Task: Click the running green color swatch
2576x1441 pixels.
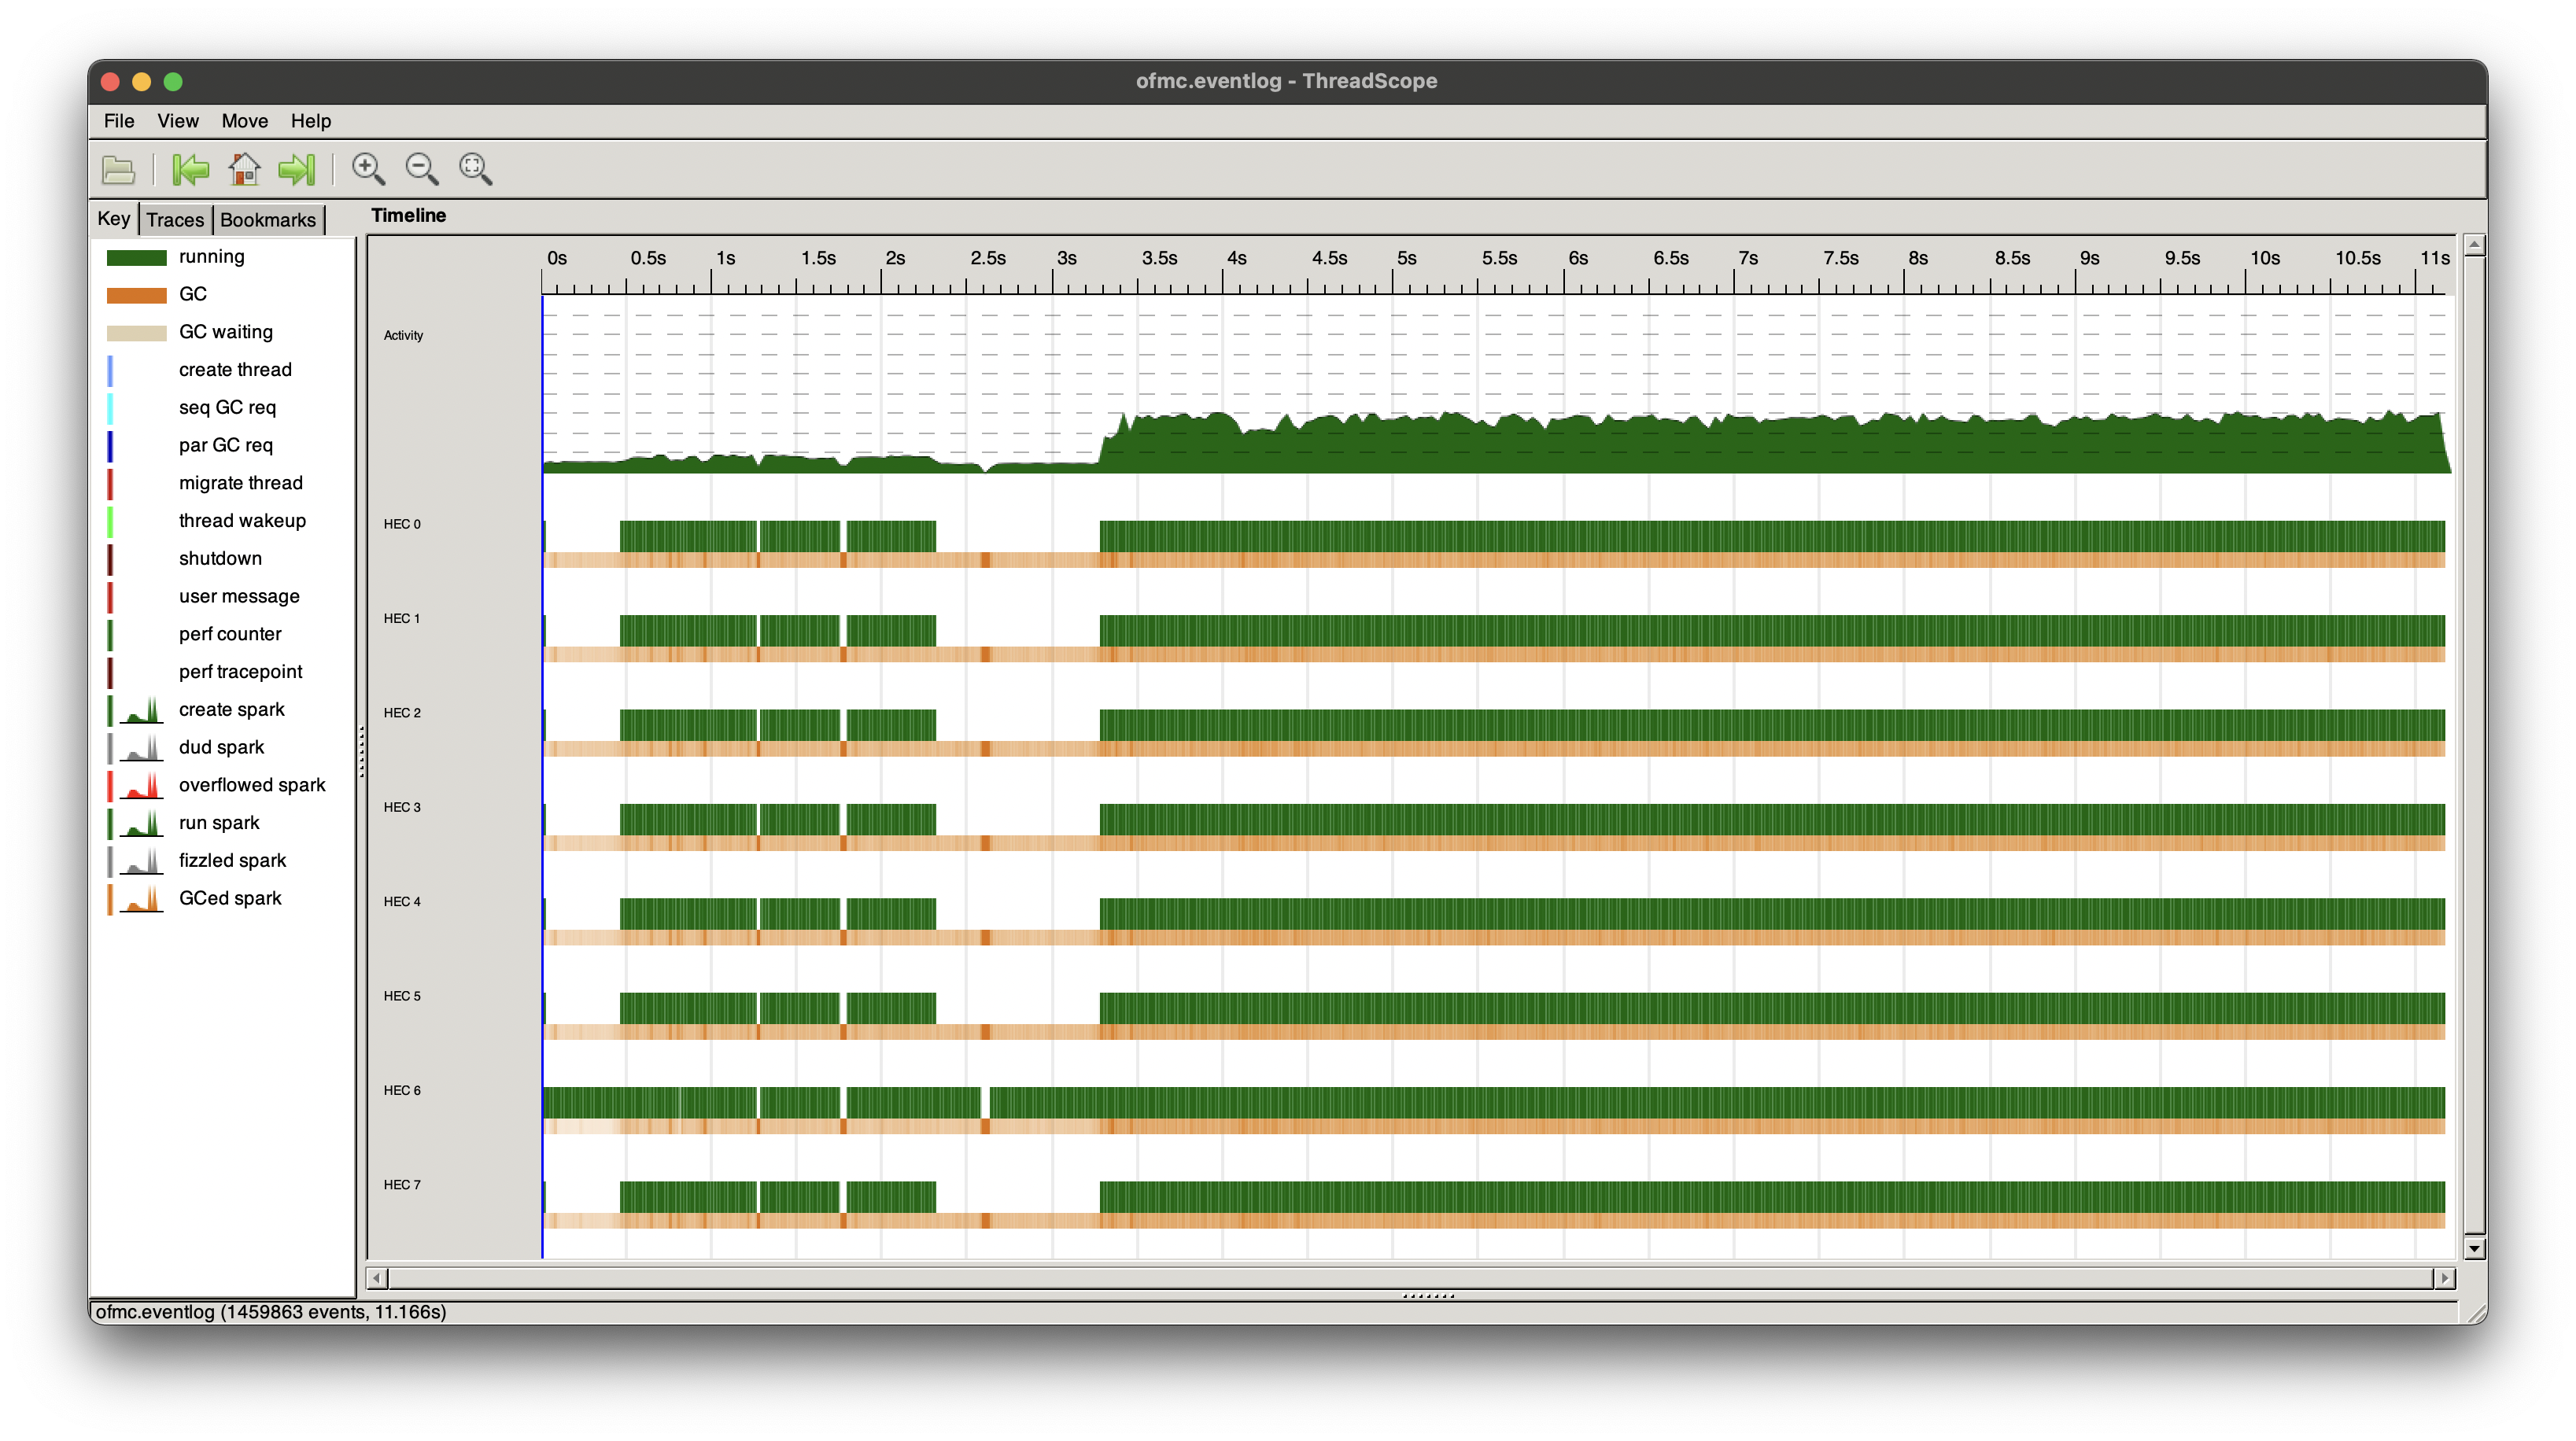Action: (x=136, y=258)
